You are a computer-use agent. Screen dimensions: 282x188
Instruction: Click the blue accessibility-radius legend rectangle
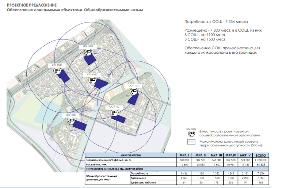coord(192,142)
